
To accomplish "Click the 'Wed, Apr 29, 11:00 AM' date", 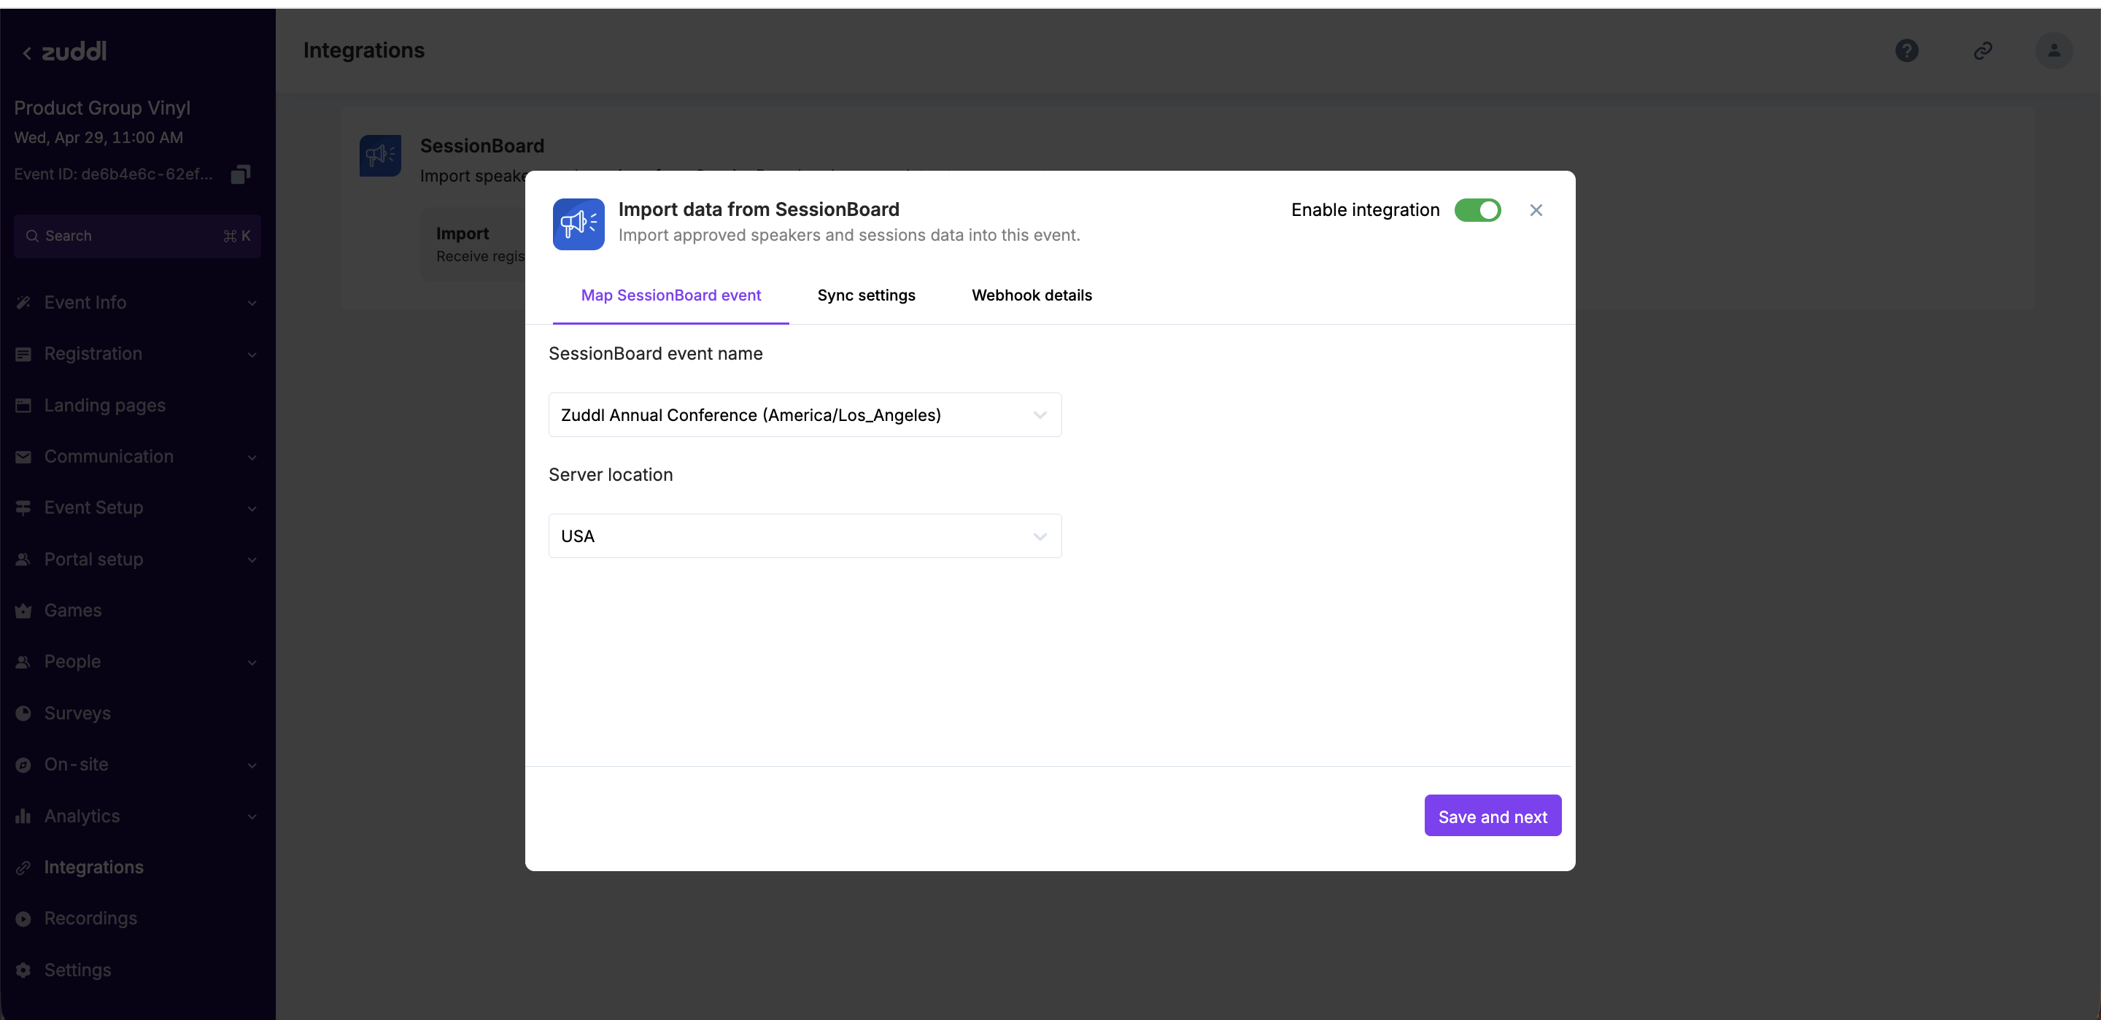I will pyautogui.click(x=98, y=138).
